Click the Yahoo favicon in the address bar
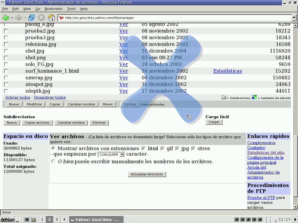Viewport: 298px width, 223px height. [x=61, y=18]
